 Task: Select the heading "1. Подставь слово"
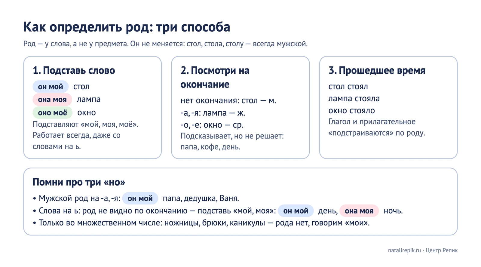(x=74, y=70)
